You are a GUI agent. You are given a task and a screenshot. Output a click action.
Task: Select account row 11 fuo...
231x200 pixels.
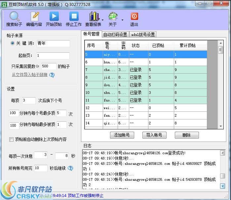pyautogui.click(x=146, y=100)
